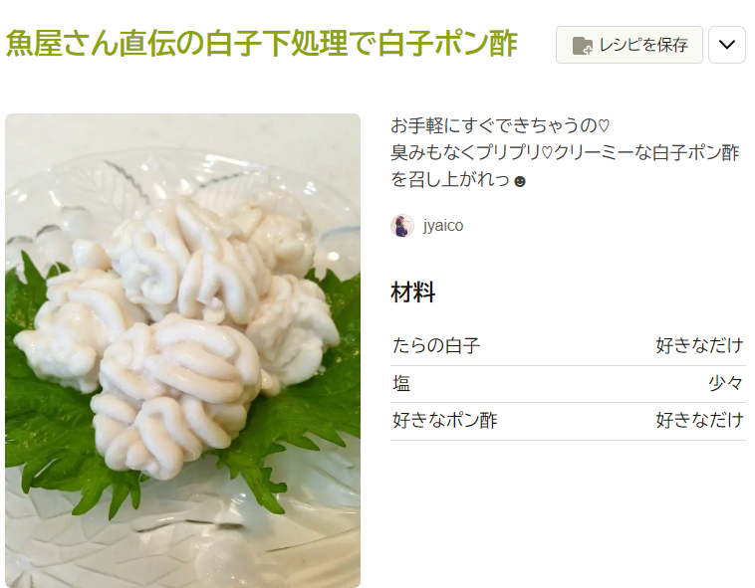Open the recipe title 魚屋さん直伝の白子下処理で白子ポン酢
The width and height of the screenshot is (755, 588).
click(261, 43)
